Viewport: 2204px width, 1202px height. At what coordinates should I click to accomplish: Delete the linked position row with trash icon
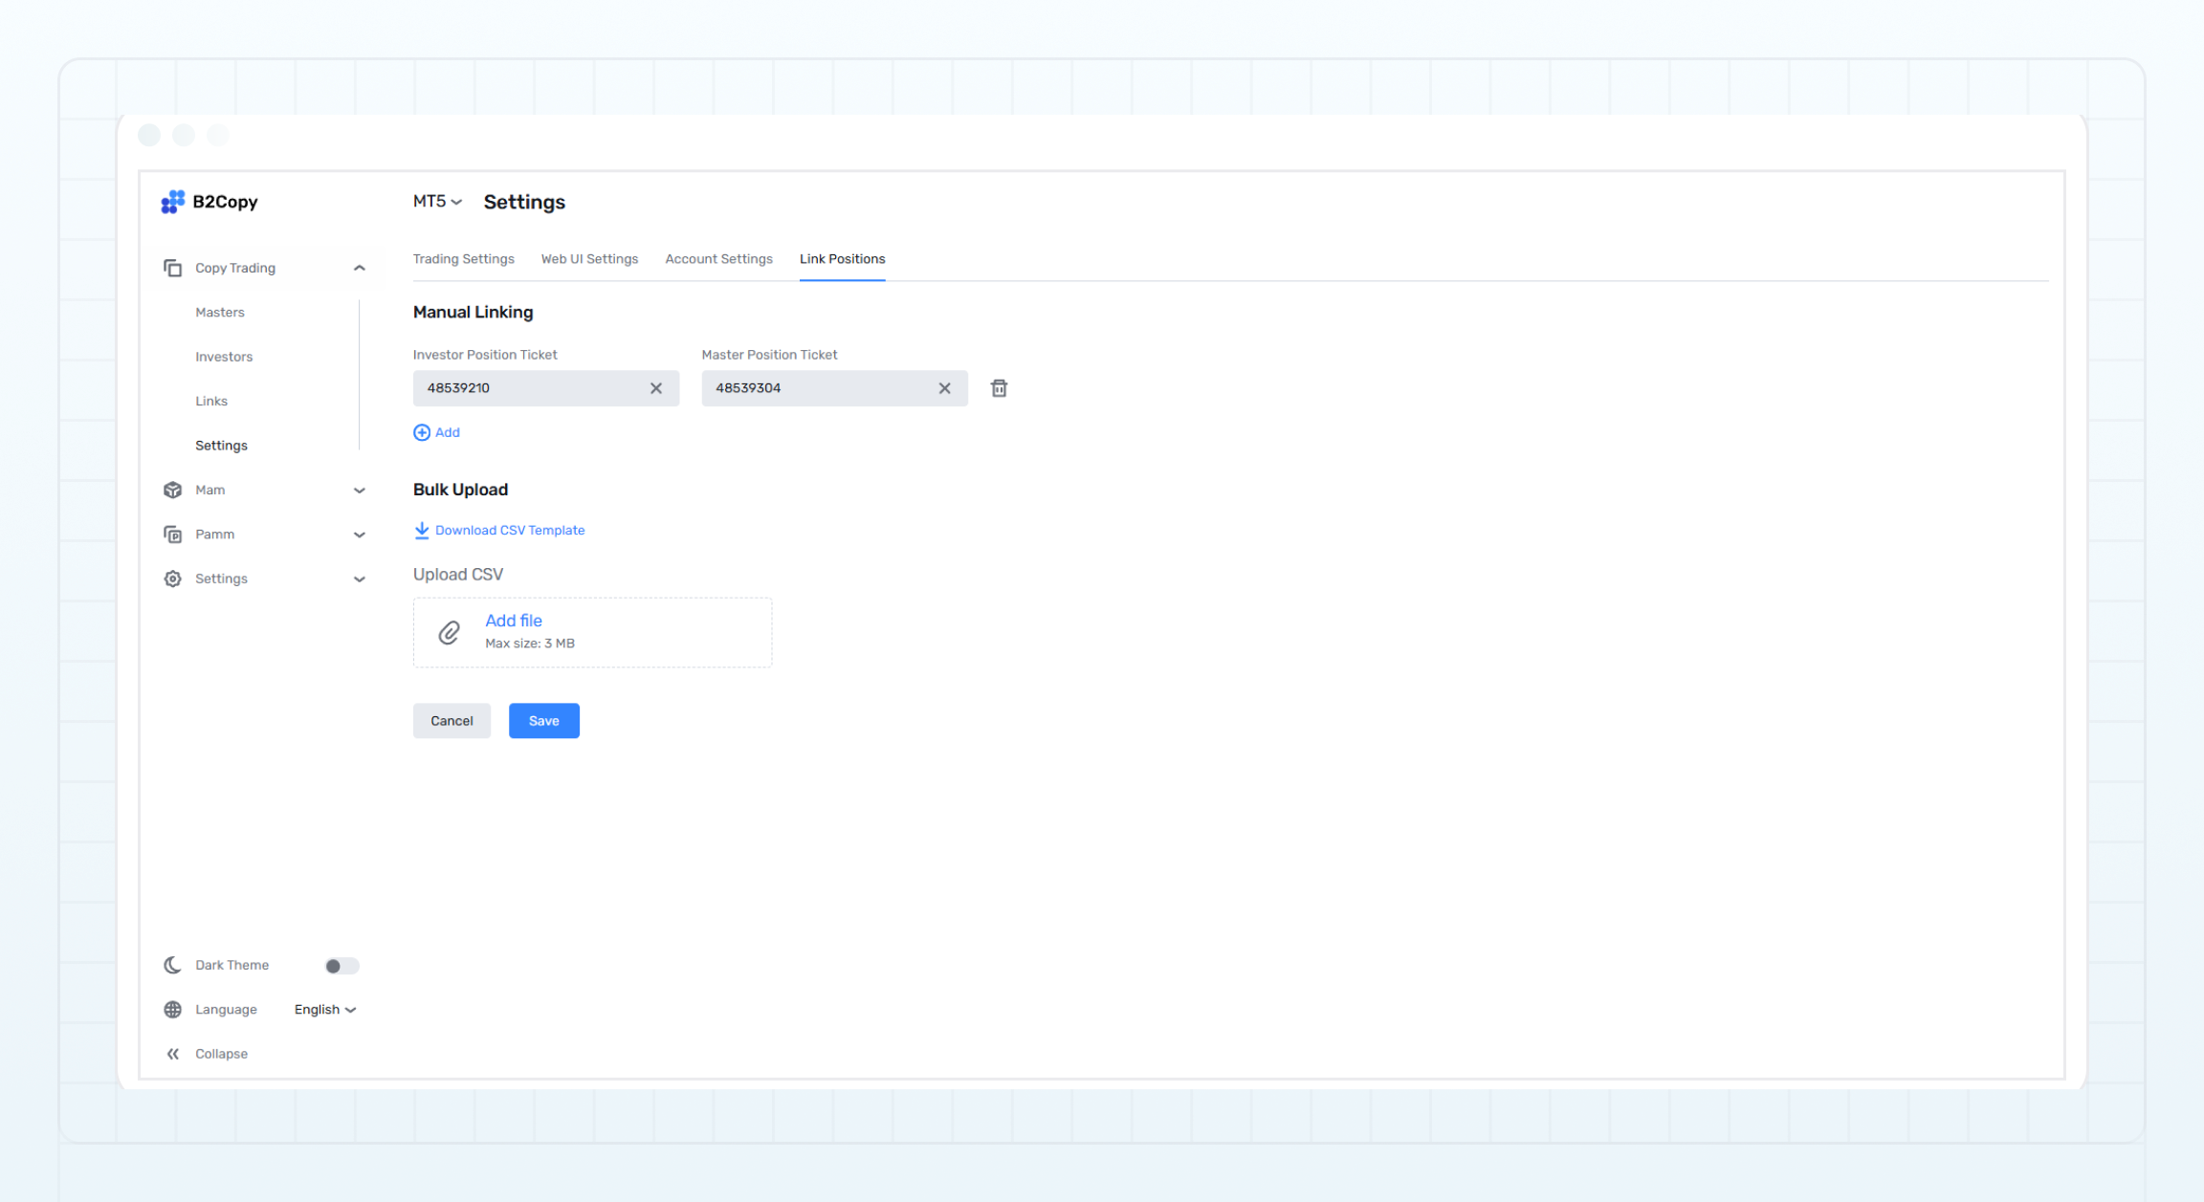pyautogui.click(x=999, y=388)
